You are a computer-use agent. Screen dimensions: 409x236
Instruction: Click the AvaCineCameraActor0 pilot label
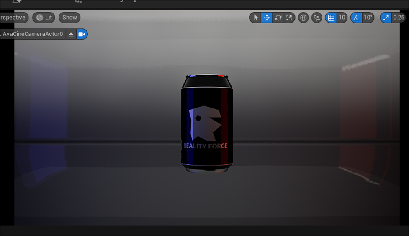coord(33,34)
